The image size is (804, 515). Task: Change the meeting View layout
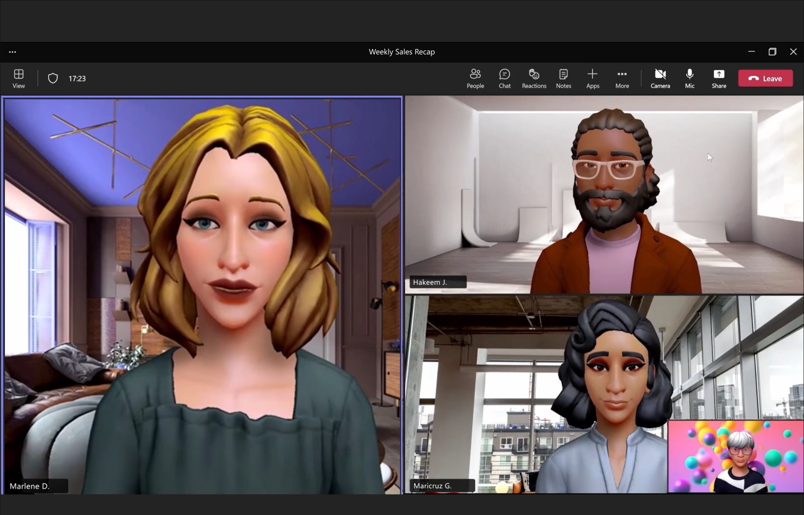(x=18, y=78)
